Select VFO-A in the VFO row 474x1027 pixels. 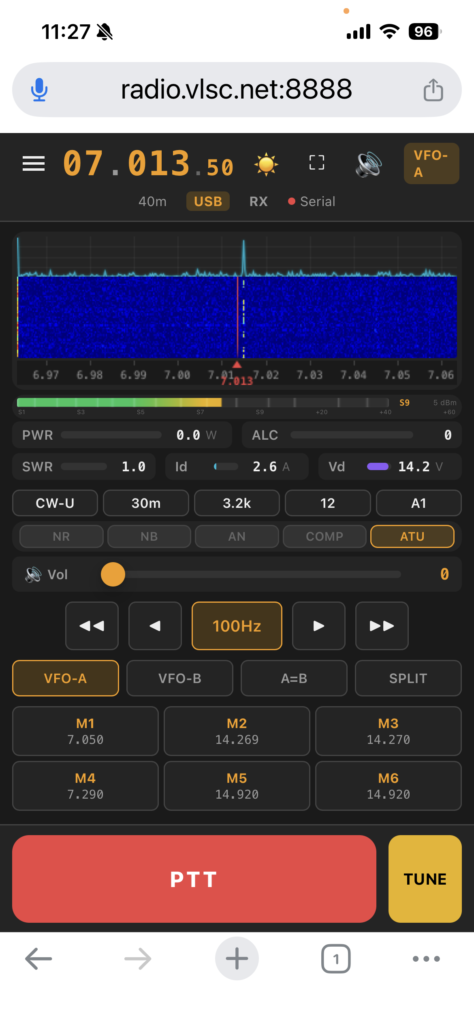pos(66,678)
